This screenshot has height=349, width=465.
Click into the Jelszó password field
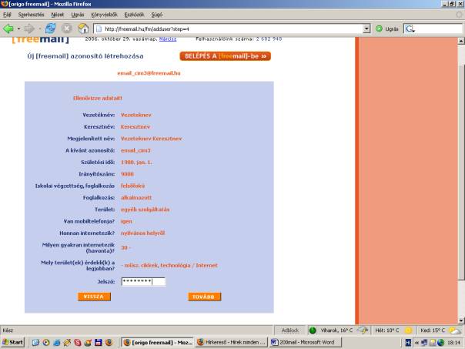click(x=142, y=282)
